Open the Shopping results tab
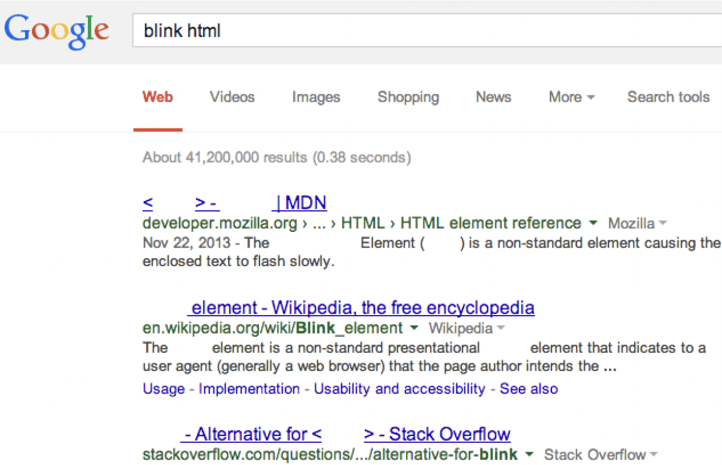Image resolution: width=722 pixels, height=465 pixels. (x=408, y=97)
